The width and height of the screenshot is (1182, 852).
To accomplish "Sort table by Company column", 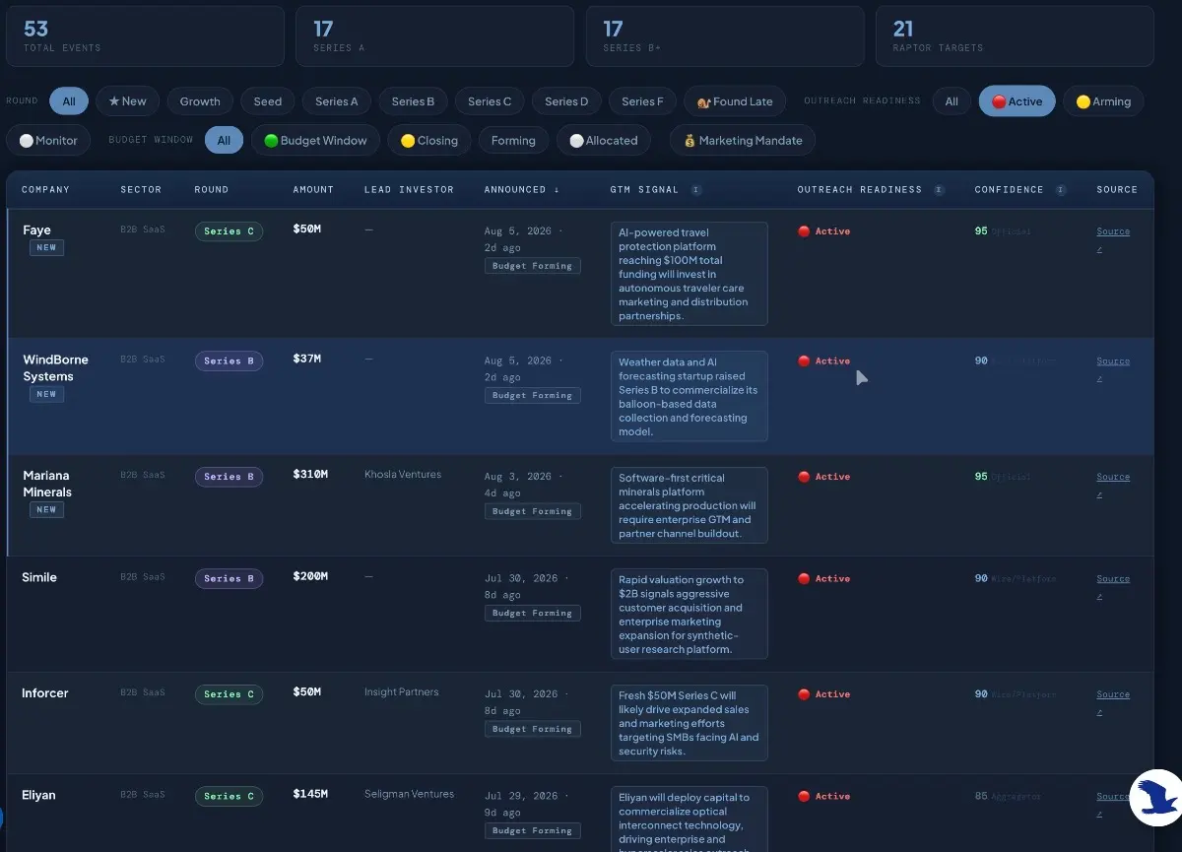I will click(x=46, y=190).
